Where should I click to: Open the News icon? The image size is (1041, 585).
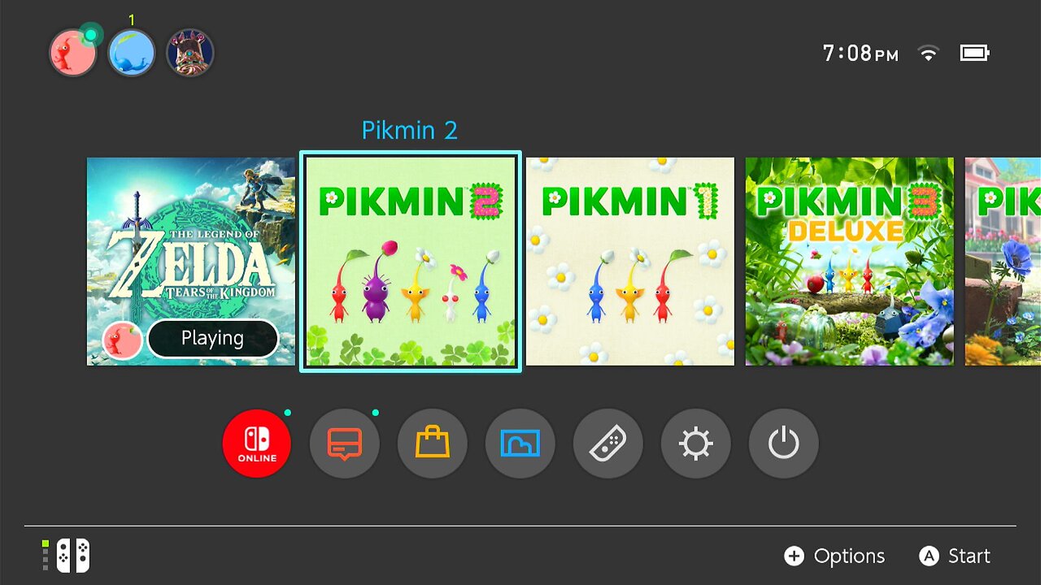(x=344, y=444)
